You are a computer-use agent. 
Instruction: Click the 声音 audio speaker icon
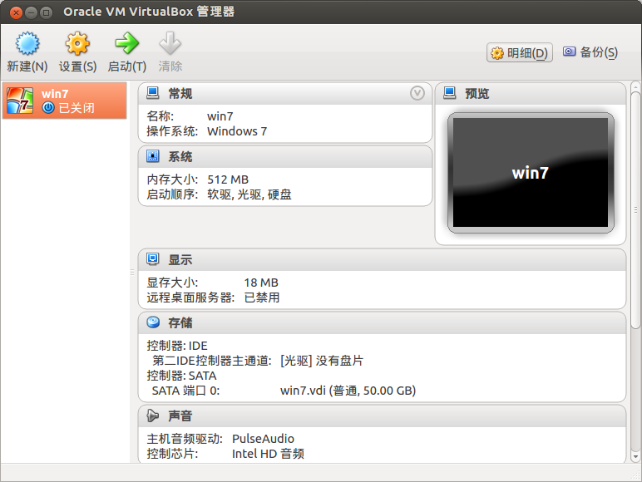(153, 416)
